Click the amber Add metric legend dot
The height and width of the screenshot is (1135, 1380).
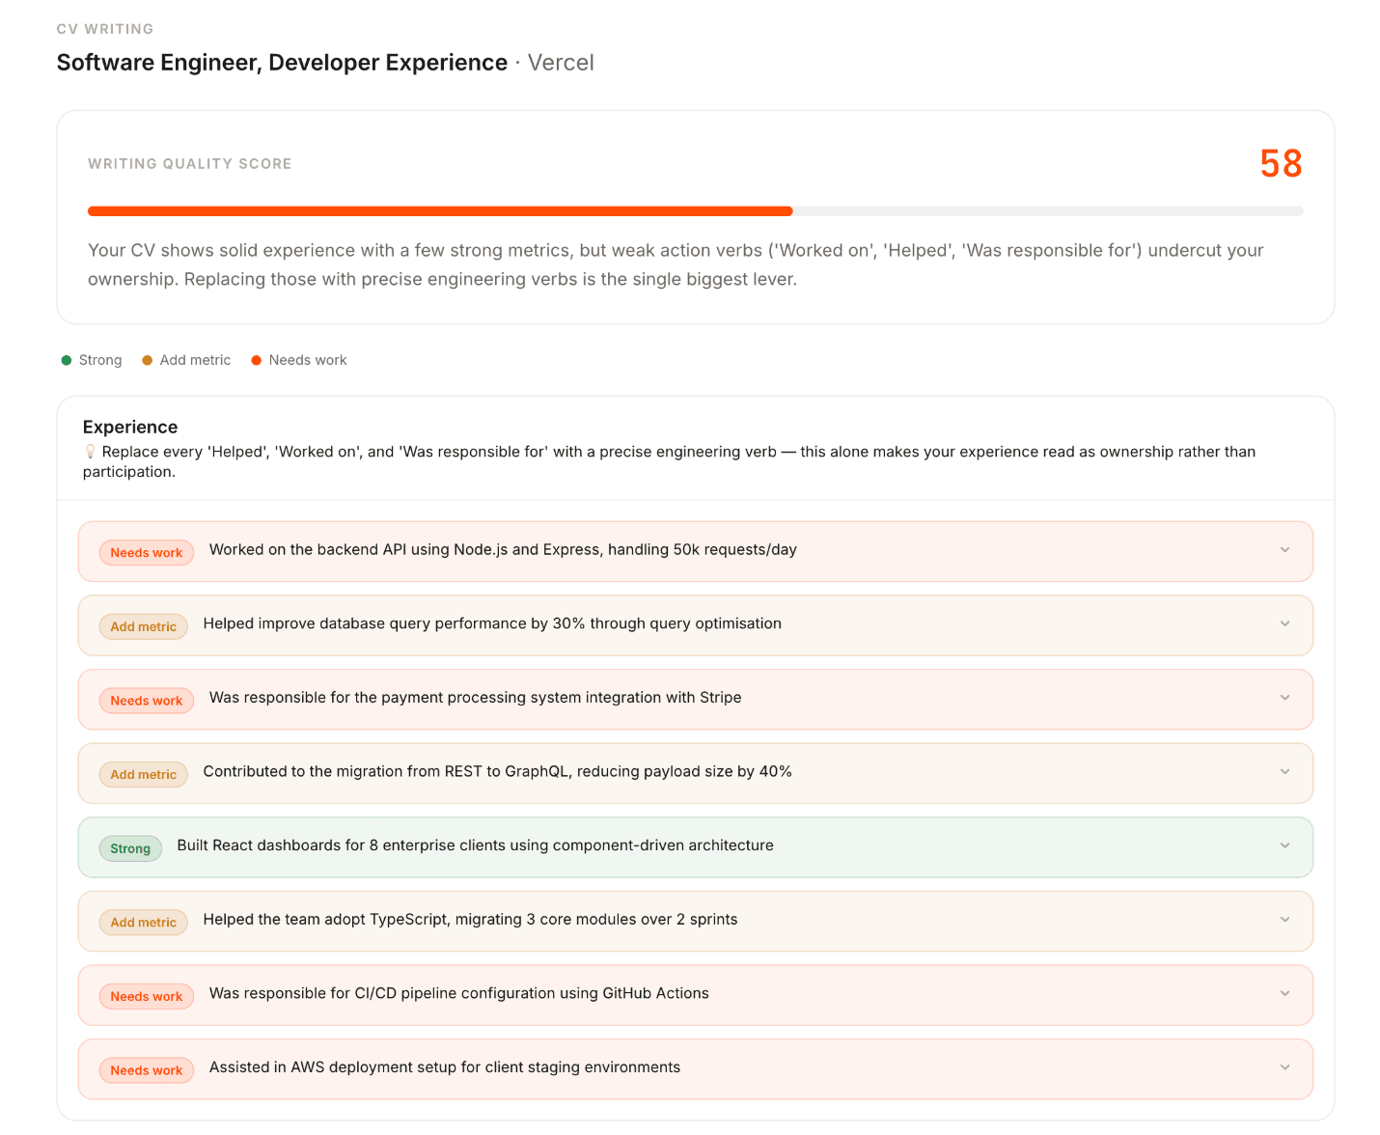tap(148, 360)
